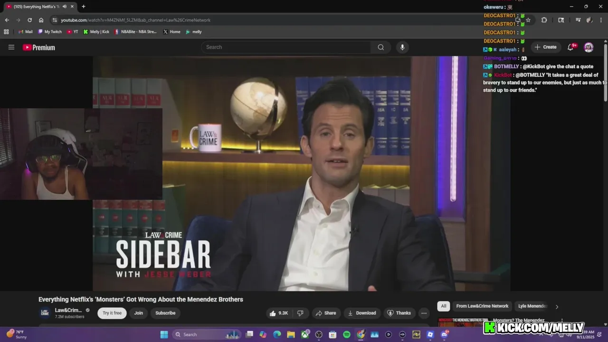Switch to the YouTube browser tab
This screenshot has width=608, height=342.
(x=39, y=7)
